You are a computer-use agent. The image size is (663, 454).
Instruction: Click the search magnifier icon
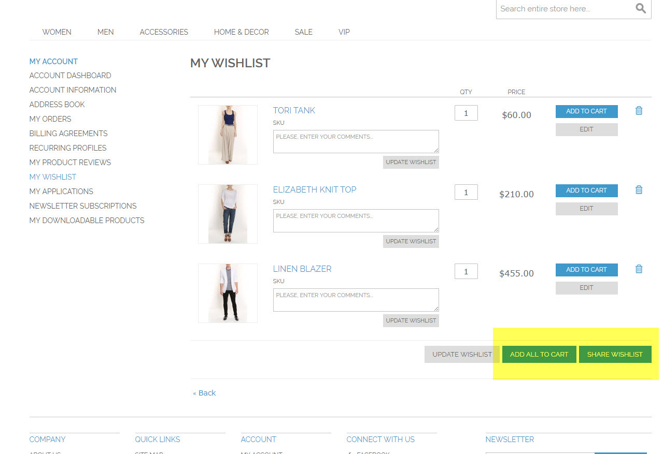(641, 8)
